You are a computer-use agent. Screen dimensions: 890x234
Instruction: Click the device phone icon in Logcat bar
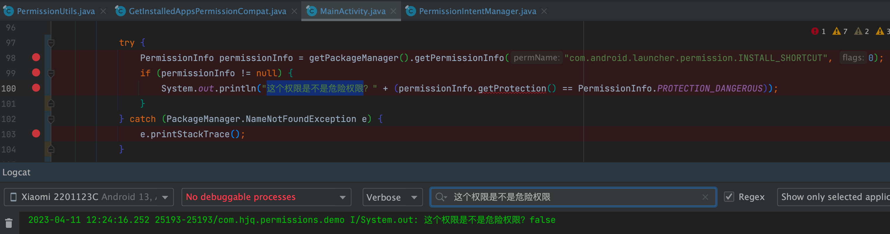(x=13, y=197)
